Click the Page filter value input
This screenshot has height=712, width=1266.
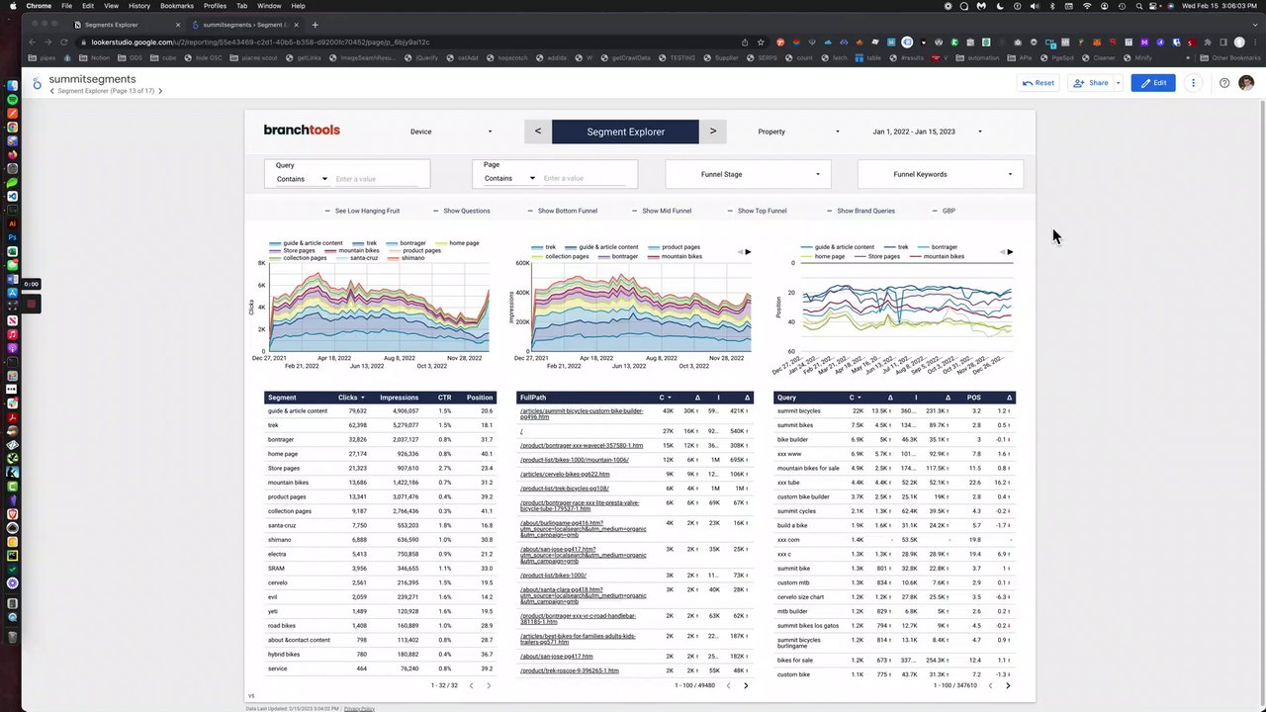(x=586, y=179)
